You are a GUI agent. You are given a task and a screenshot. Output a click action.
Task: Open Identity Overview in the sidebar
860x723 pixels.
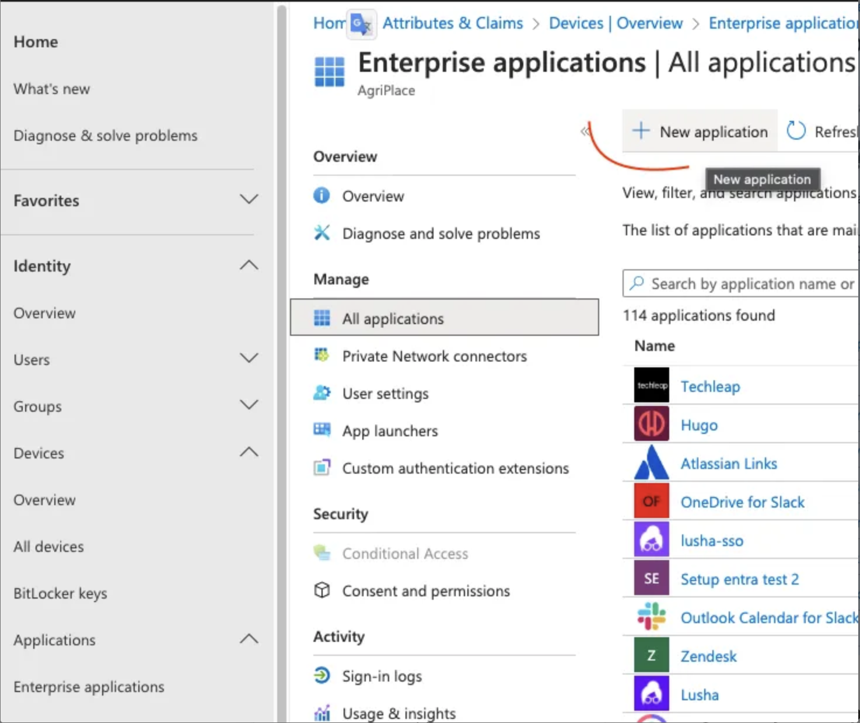44,313
